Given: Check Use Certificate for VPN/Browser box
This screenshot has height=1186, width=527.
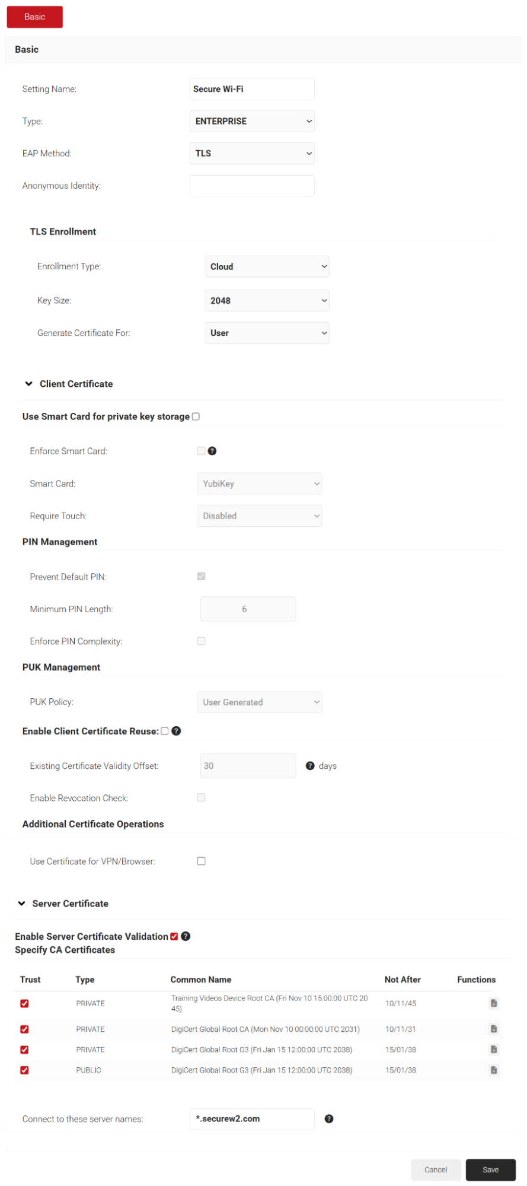Looking at the screenshot, I should pos(202,861).
